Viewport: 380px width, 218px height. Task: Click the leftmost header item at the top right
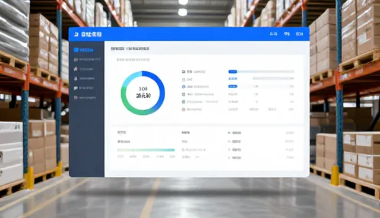coord(273,34)
